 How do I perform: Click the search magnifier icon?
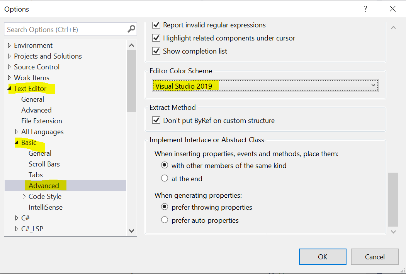[132, 29]
